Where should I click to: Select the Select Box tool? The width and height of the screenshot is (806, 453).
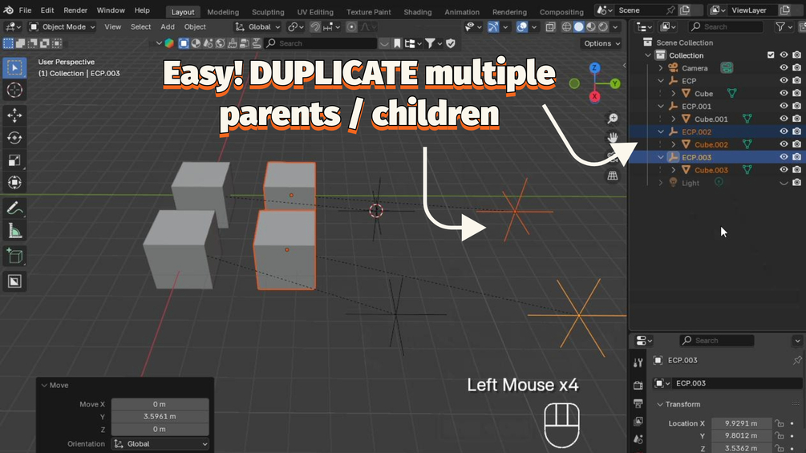tap(14, 68)
